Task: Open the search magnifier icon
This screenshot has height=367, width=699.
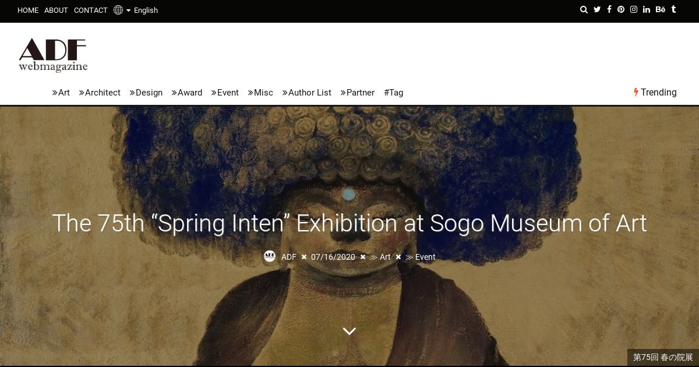Action: pos(584,10)
